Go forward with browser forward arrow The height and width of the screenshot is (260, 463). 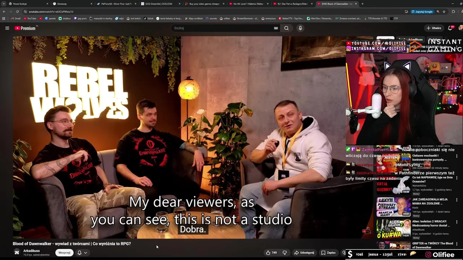pos(10,12)
